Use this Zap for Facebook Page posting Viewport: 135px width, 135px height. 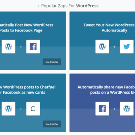(52, 62)
